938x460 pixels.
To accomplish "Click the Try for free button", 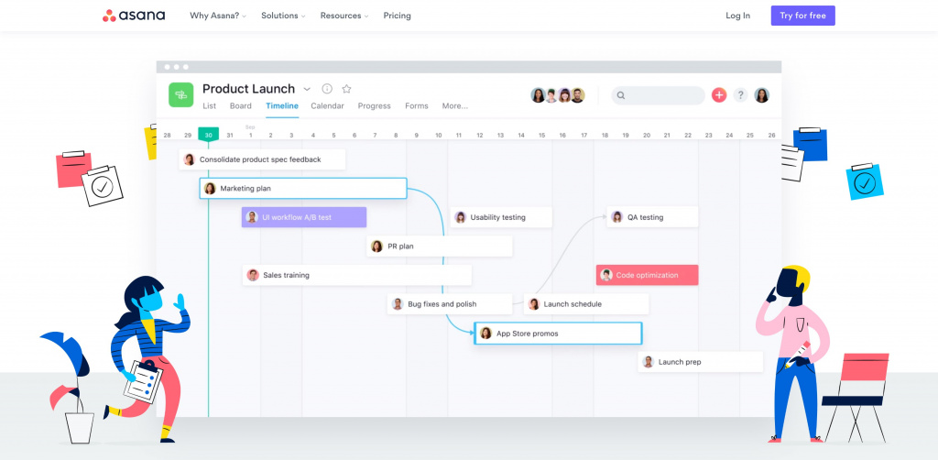I will (x=802, y=16).
